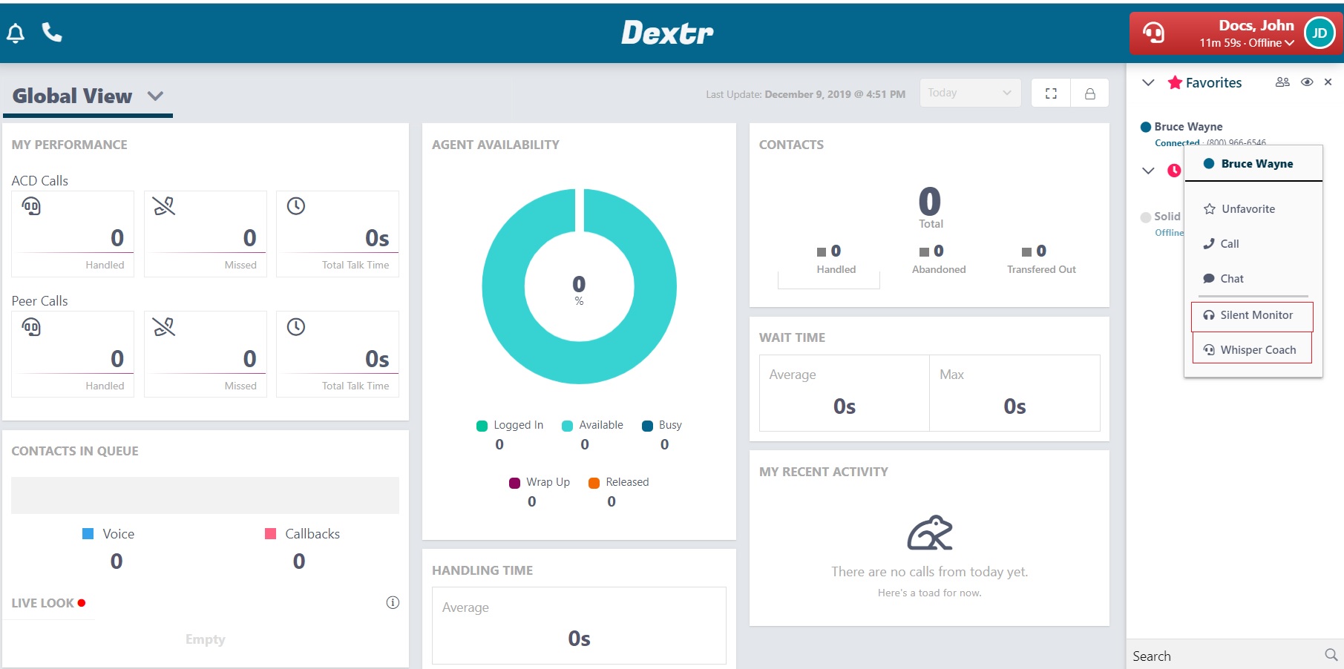Toggle the eye visibility icon in Favorites
The image size is (1344, 669).
click(1307, 82)
